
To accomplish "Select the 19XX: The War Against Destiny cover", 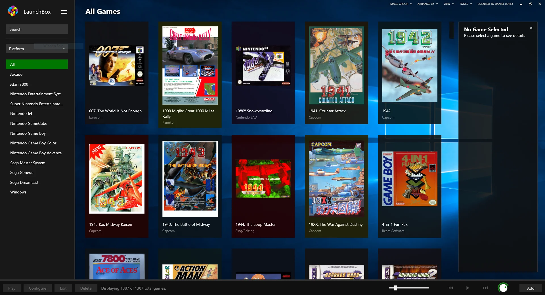I will 336,179.
